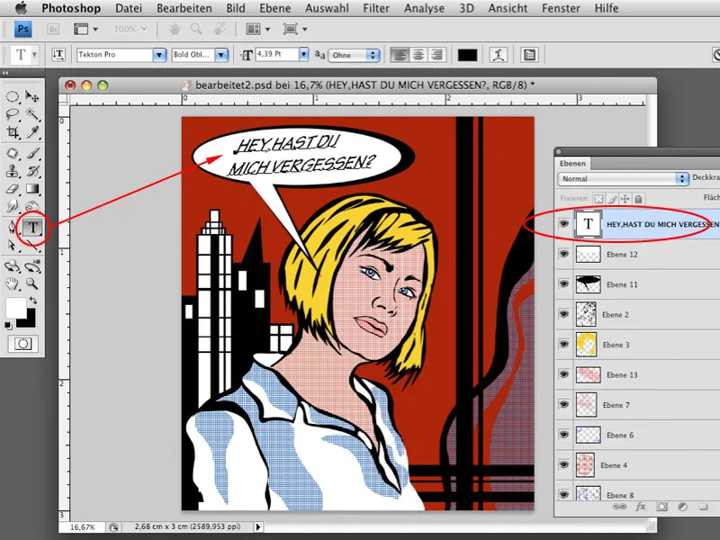The width and height of the screenshot is (720, 540).
Task: Hide the text layer HEY,HAST DU MICH VERGESSEN
Action: [564, 223]
